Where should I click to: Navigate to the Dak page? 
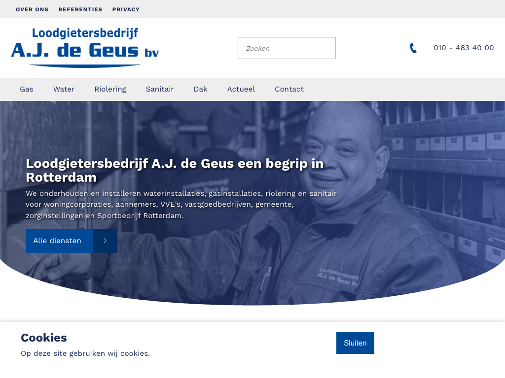coord(200,89)
